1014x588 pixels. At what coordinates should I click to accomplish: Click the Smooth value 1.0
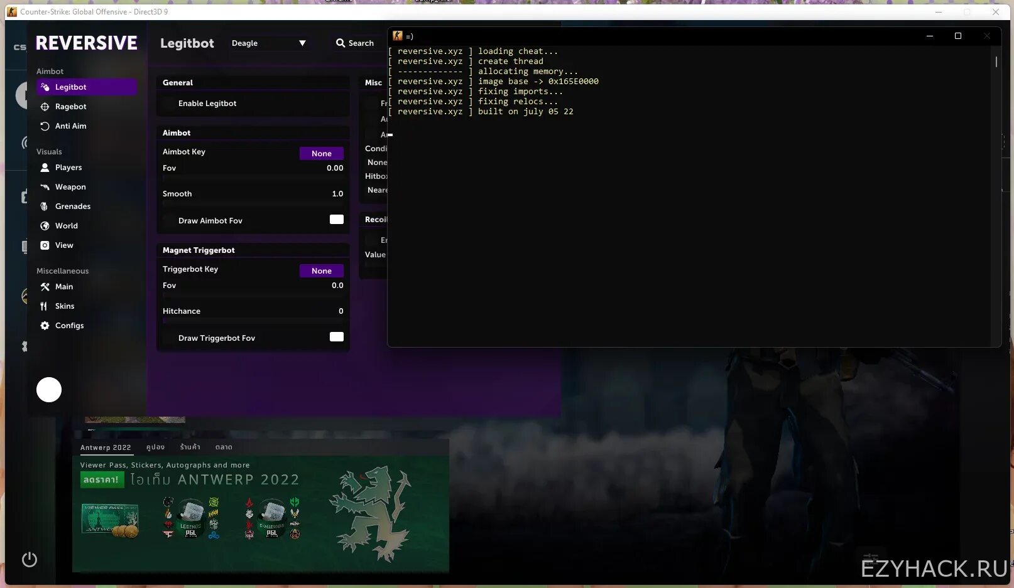(337, 194)
